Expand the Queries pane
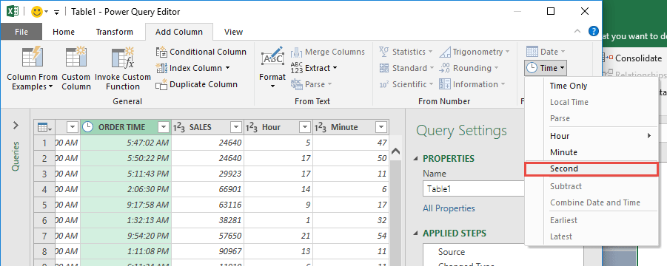This screenshot has width=667, height=266. point(16,125)
